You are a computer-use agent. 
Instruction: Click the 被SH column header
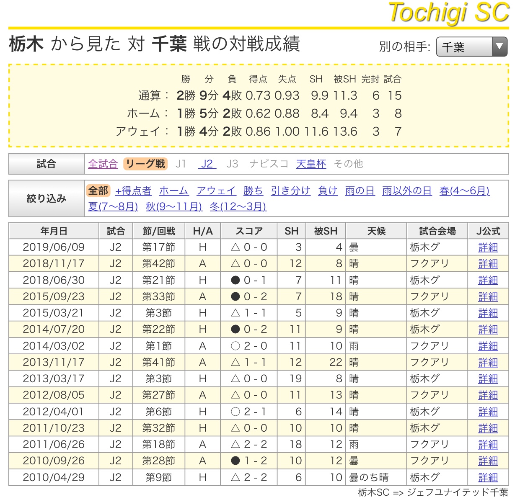326,231
